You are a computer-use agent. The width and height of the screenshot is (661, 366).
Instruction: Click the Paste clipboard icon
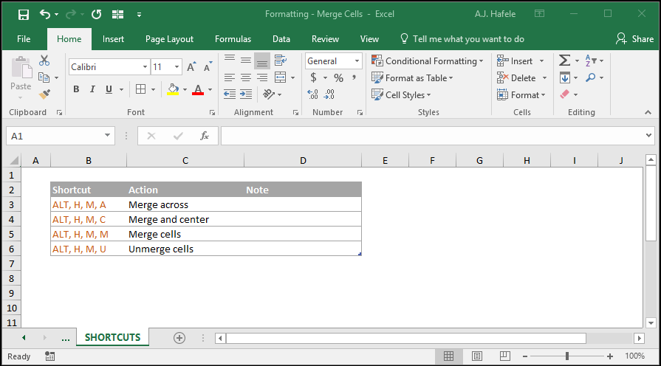click(21, 68)
